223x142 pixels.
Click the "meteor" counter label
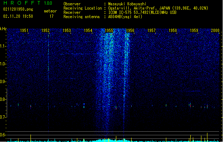(50, 11)
